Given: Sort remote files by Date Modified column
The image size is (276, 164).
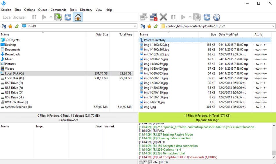Looking at the screenshot, I should [x=228, y=34].
